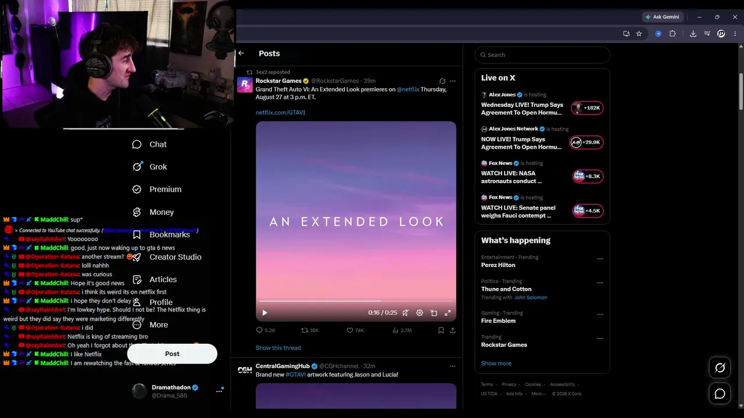Click the Search input field

542,55
